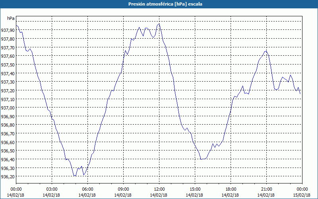This screenshot has height=199, width=318.
Task: Select the 14/02/18 date under first 00:00
Action: (16, 195)
